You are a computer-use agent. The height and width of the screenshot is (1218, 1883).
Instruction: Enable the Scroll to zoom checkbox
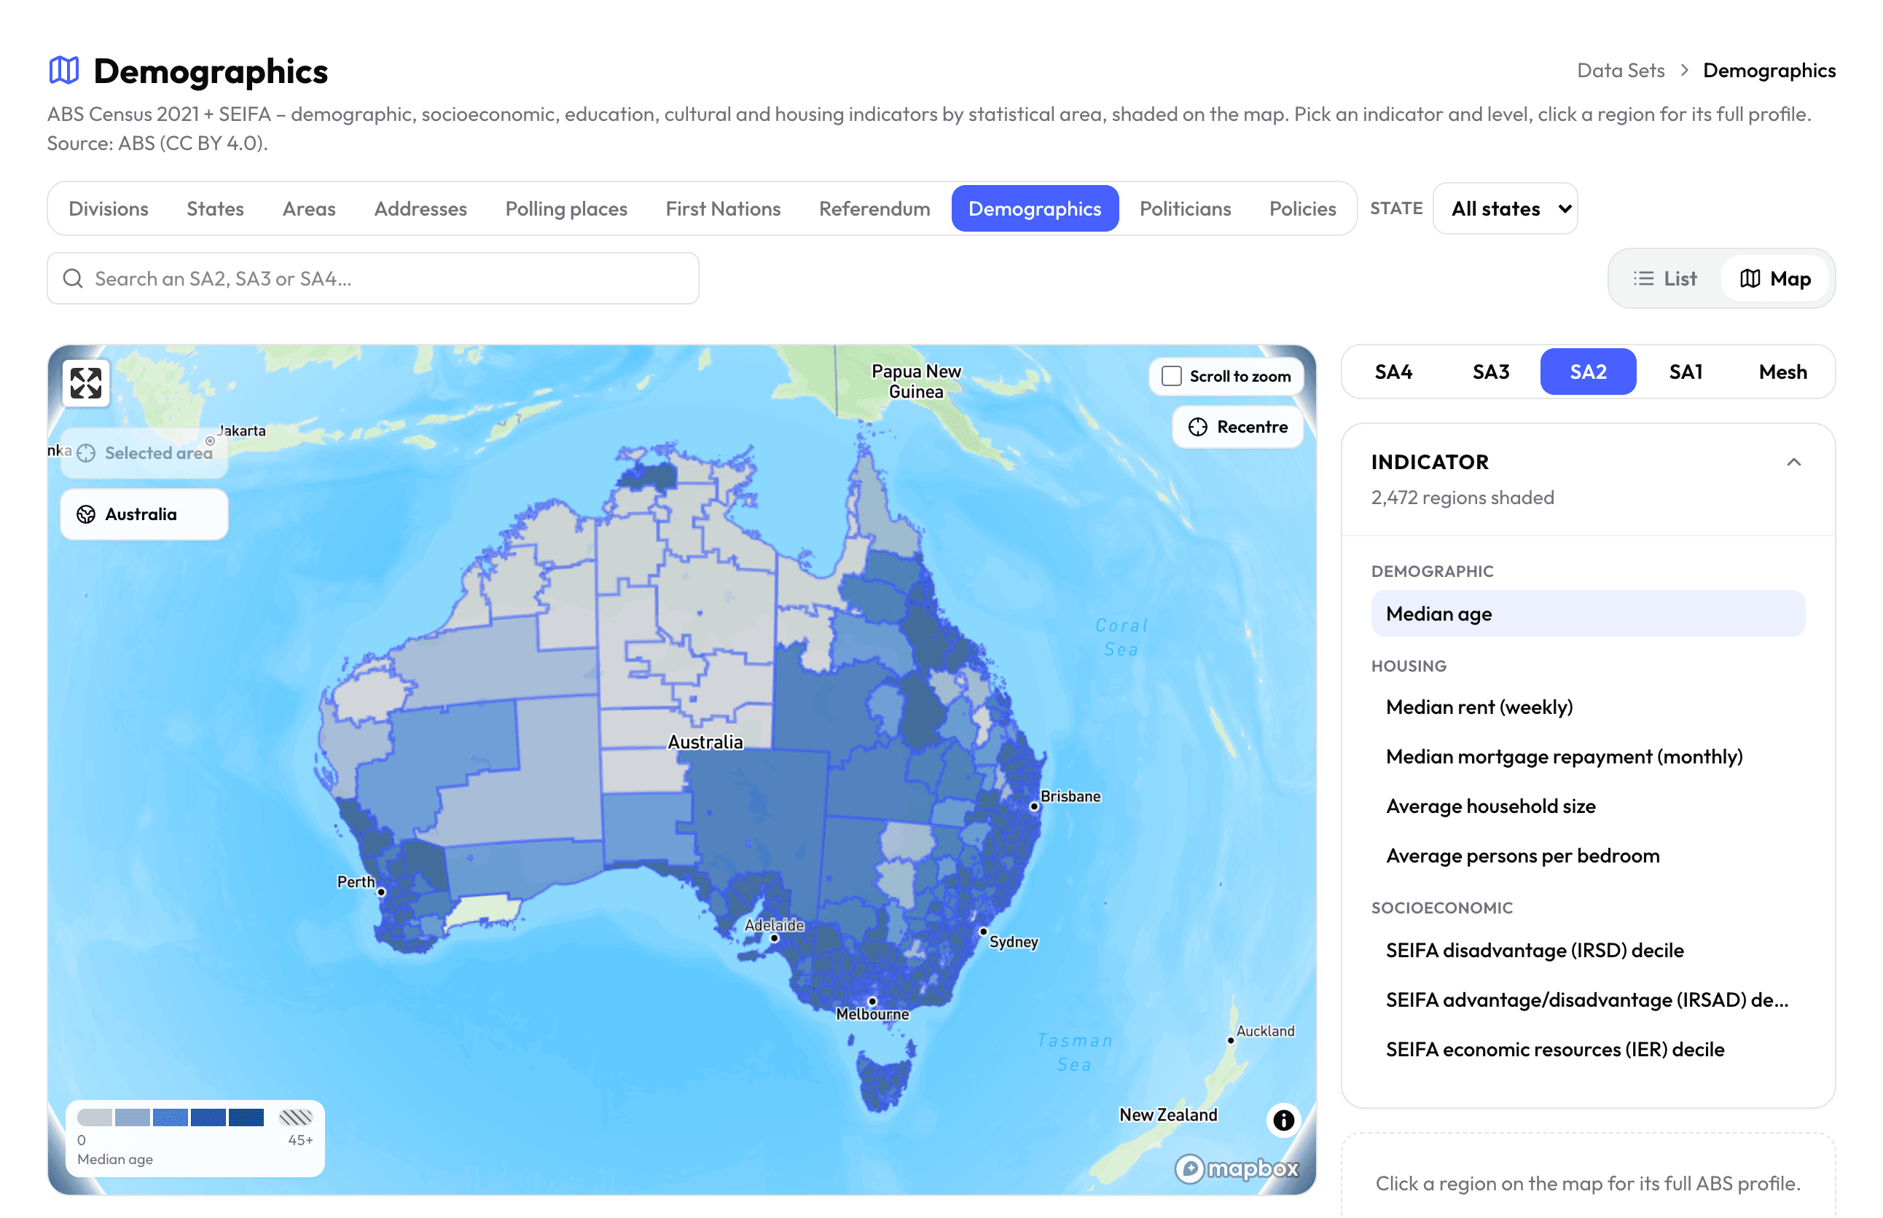(x=1172, y=377)
